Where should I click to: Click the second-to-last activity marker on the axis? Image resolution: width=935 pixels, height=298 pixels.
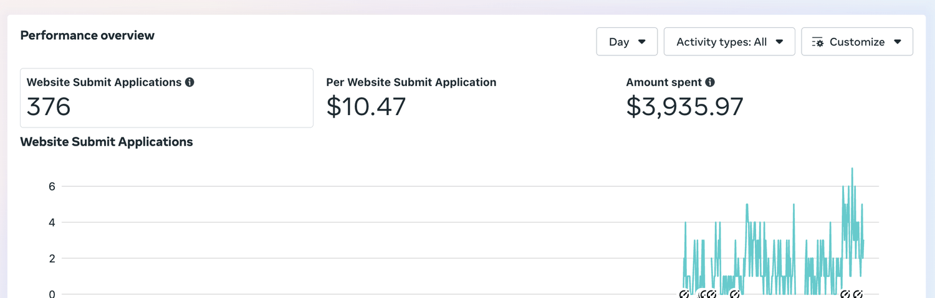point(845,294)
